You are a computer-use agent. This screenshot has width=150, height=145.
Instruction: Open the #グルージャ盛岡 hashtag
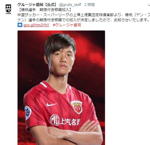click(x=67, y=25)
